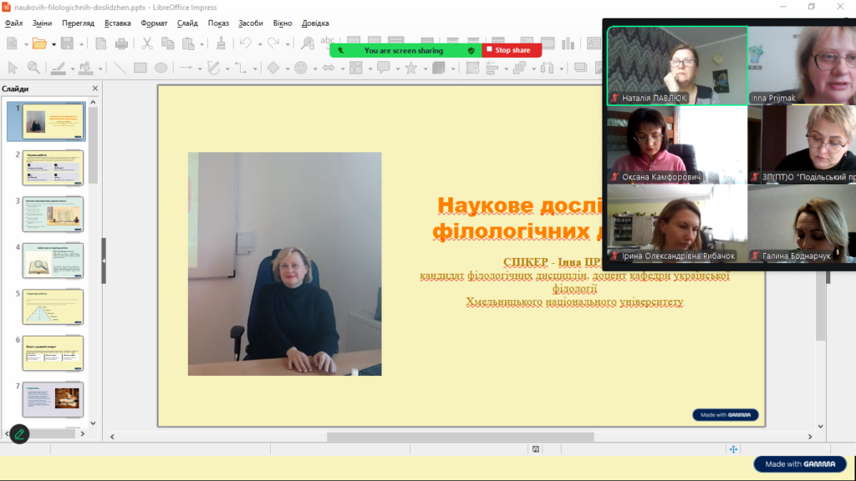Close the Слайди panel
The image size is (856, 481).
click(x=94, y=89)
